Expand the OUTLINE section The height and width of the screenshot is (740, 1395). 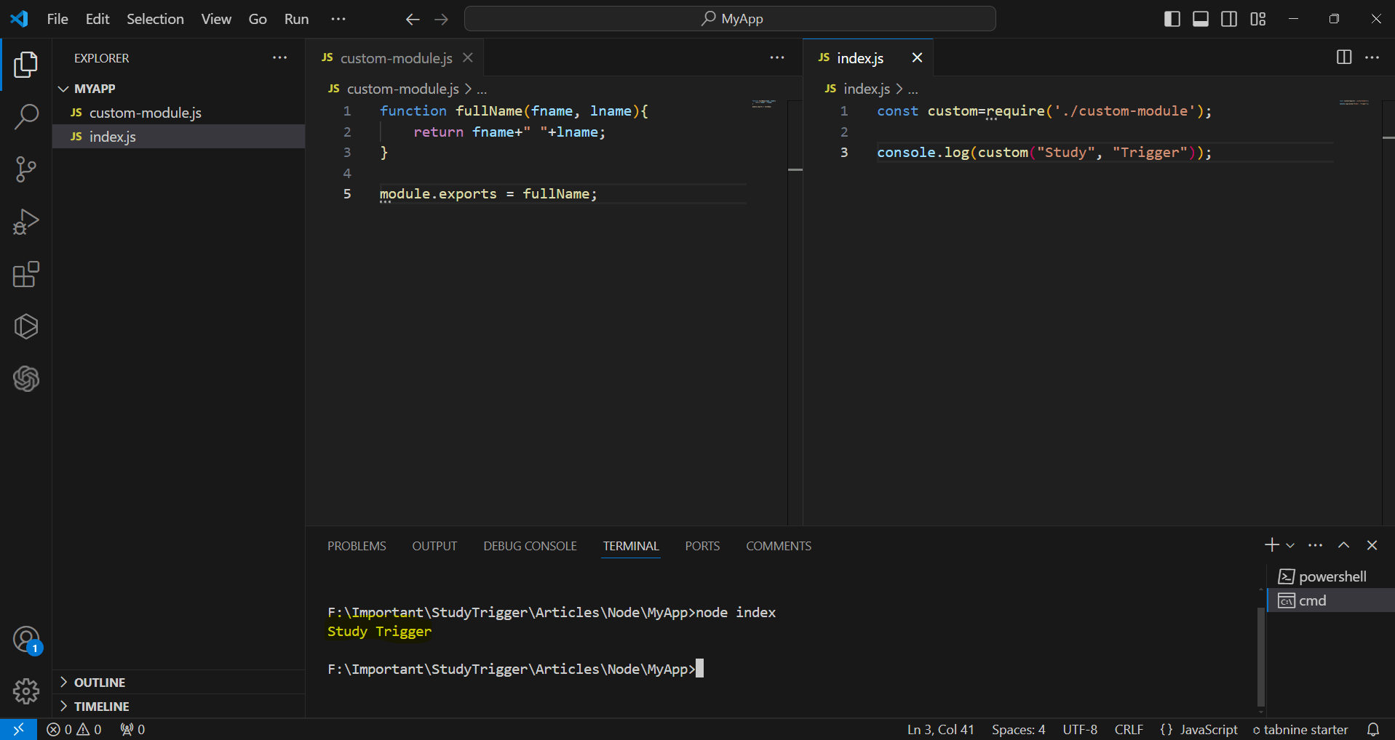64,682
